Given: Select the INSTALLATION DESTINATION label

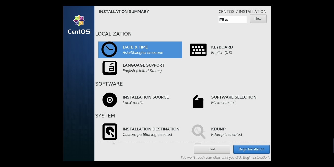Looking at the screenshot, I should [x=151, y=129].
